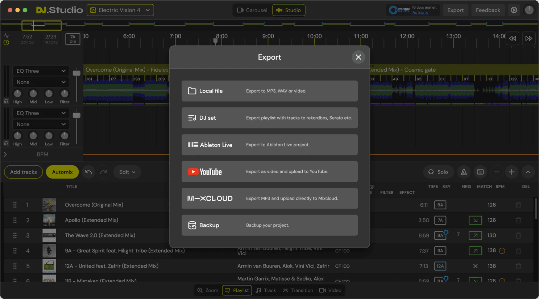Open the keyboard shortcuts panel
The image size is (539, 299).
(x=480, y=172)
